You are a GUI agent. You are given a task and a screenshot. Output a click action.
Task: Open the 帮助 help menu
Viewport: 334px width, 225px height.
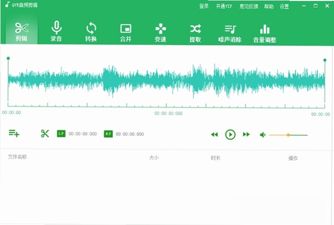269,7
